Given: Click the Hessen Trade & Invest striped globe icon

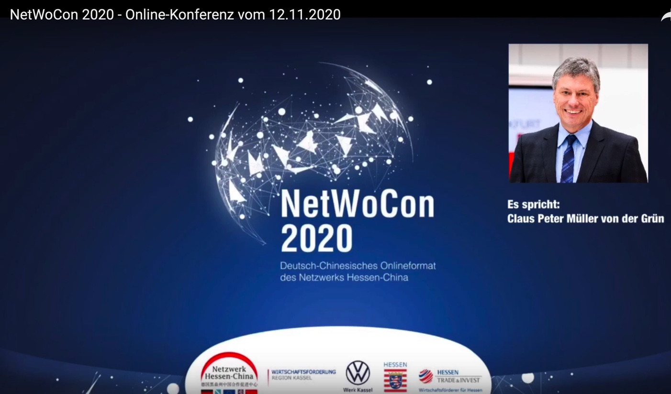Looking at the screenshot, I should [425, 376].
